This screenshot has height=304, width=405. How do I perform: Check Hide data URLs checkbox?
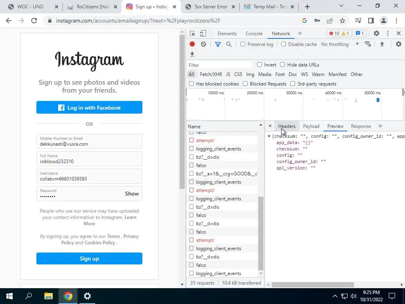(x=282, y=65)
